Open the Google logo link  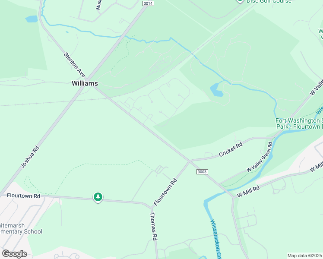[14, 254]
